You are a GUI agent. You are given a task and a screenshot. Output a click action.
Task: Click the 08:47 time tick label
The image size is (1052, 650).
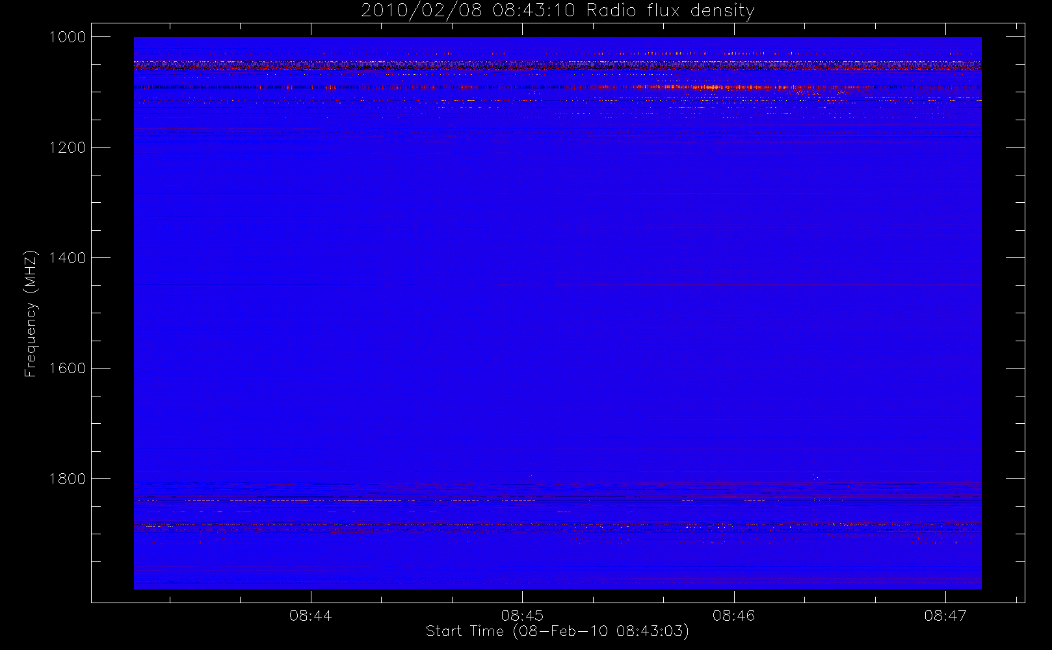pos(945,616)
